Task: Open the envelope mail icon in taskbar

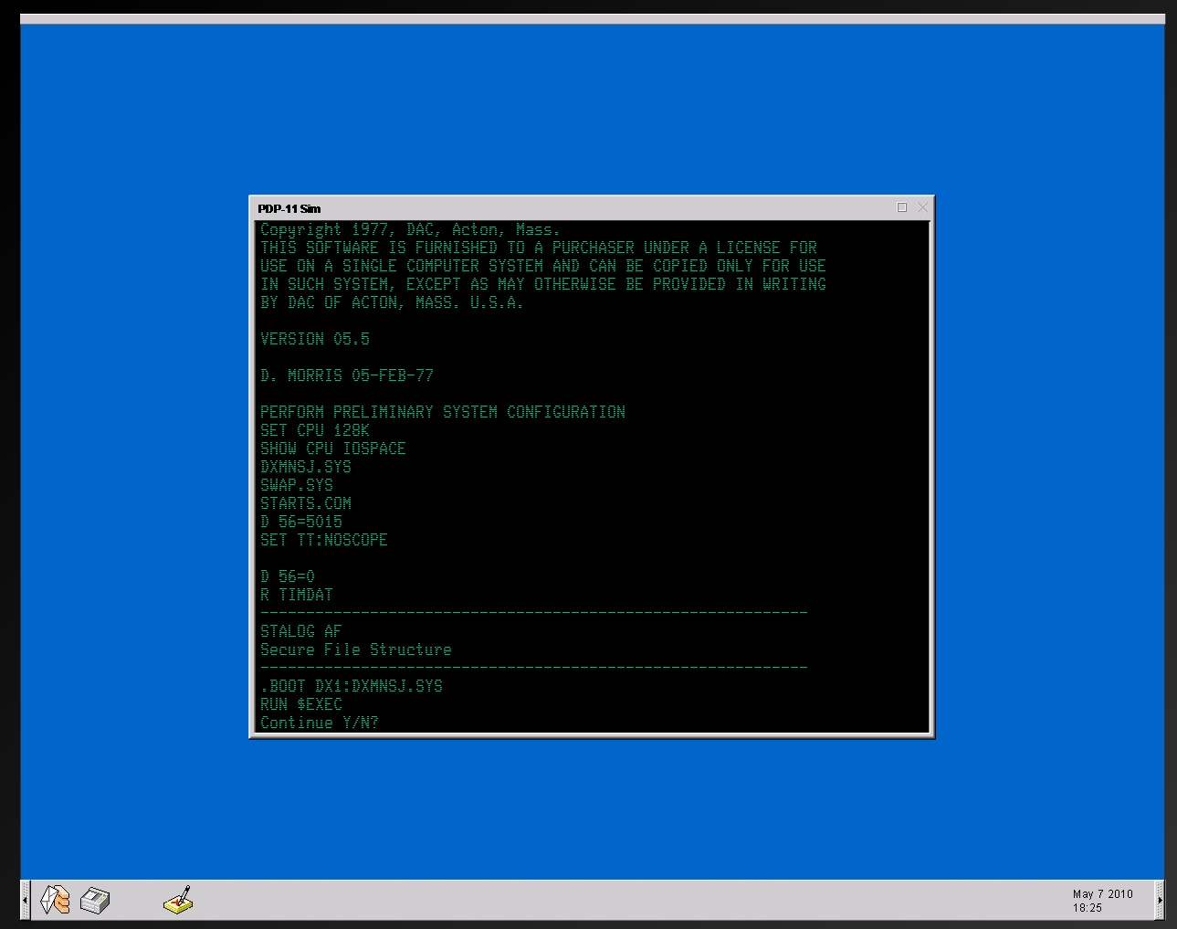Action: click(56, 900)
